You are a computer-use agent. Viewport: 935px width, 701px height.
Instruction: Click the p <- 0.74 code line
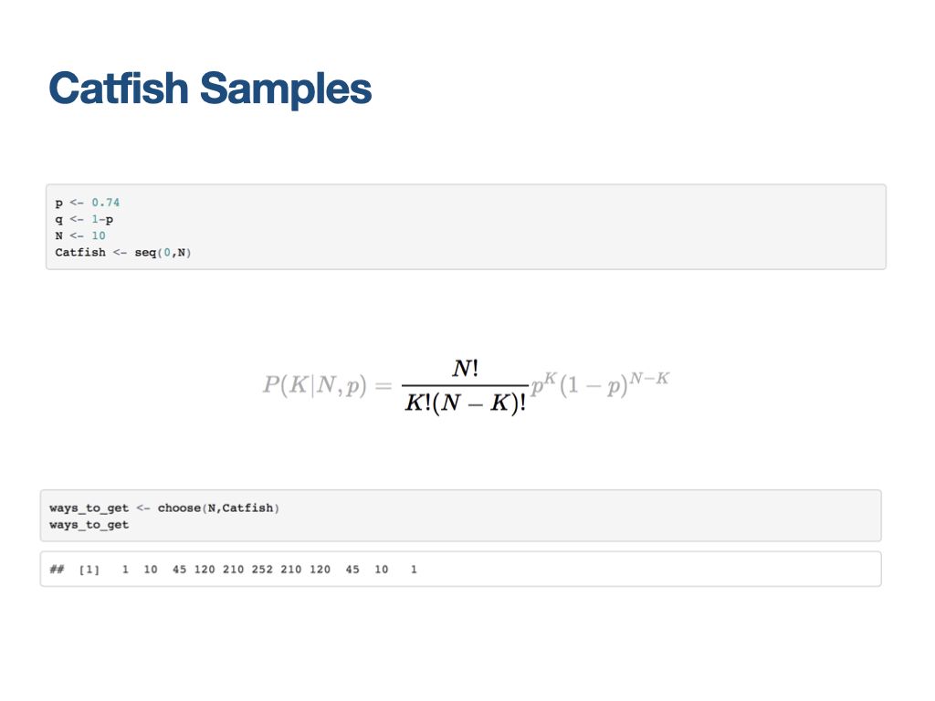(87, 203)
